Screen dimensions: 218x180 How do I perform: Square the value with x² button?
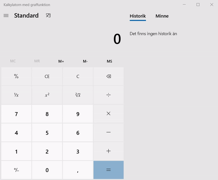pyautogui.click(x=47, y=95)
